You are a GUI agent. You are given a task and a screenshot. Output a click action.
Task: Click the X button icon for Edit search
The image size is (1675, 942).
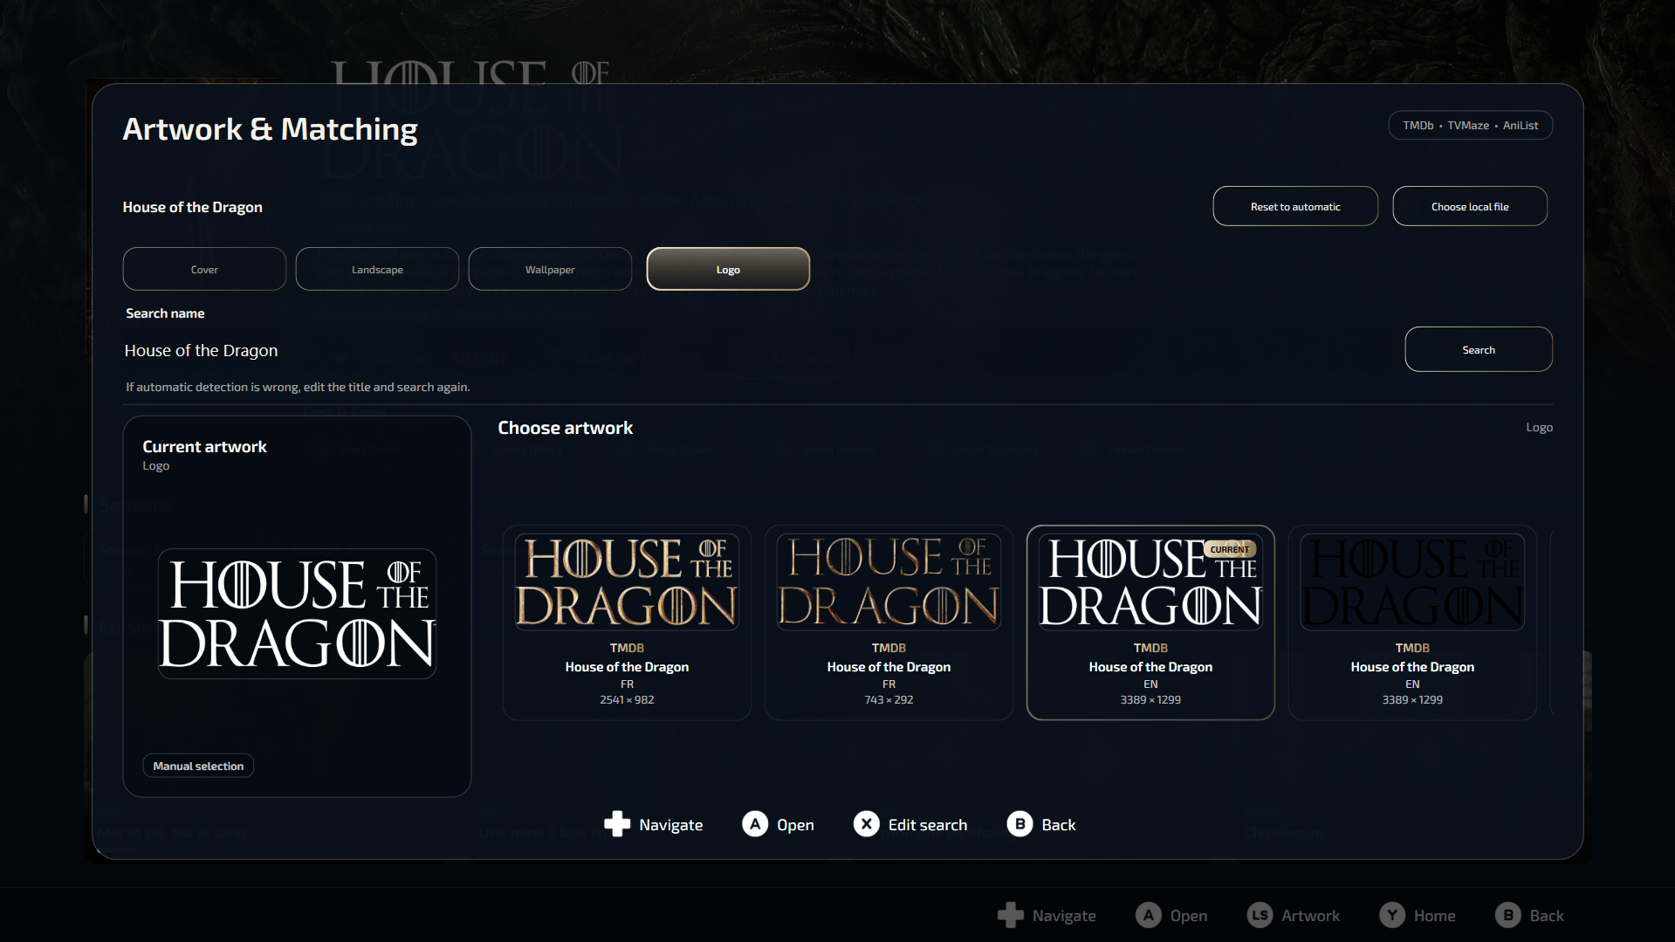[867, 824]
